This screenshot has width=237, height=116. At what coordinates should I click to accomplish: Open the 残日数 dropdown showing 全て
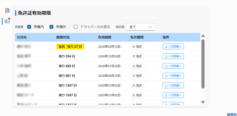coord(141,27)
